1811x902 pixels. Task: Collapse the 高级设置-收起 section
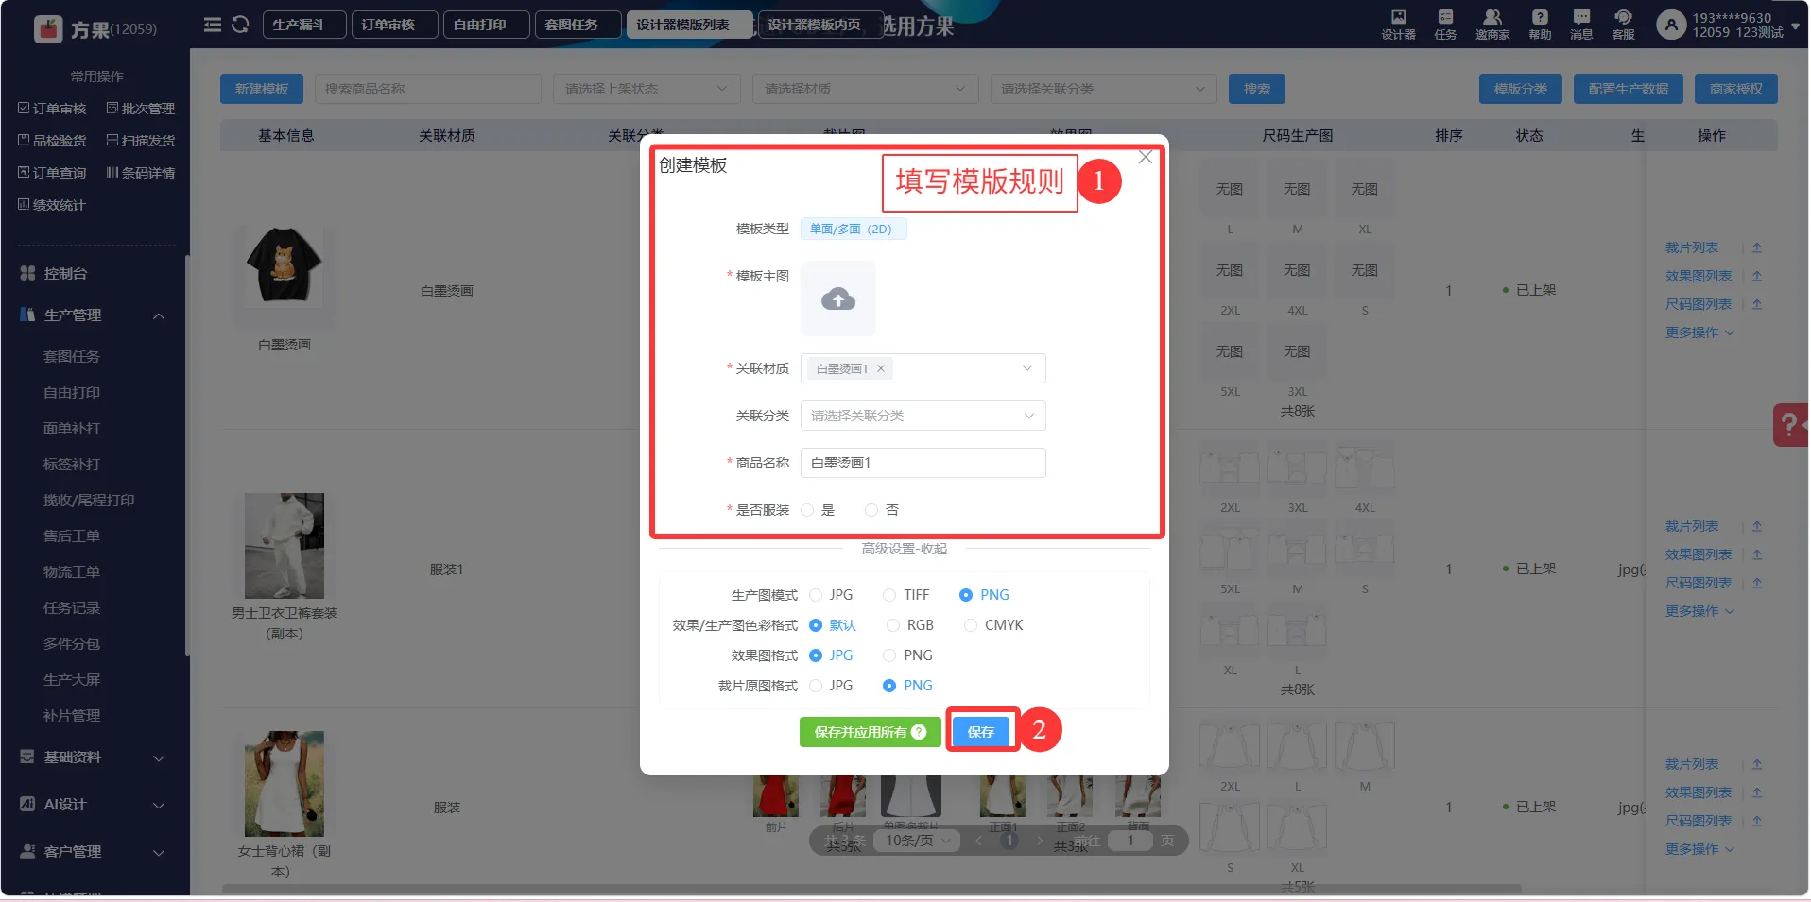(x=905, y=549)
